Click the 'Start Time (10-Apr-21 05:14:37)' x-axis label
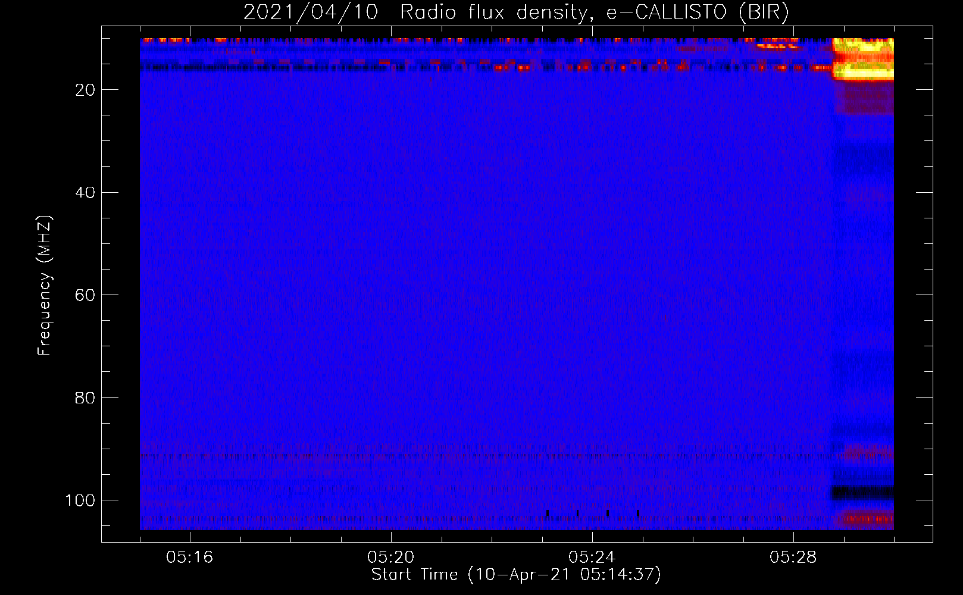Screen dimensions: 963x595 [516, 575]
